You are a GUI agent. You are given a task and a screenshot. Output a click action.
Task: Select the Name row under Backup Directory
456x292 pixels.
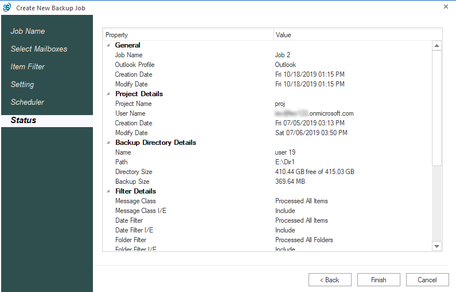tap(267, 152)
